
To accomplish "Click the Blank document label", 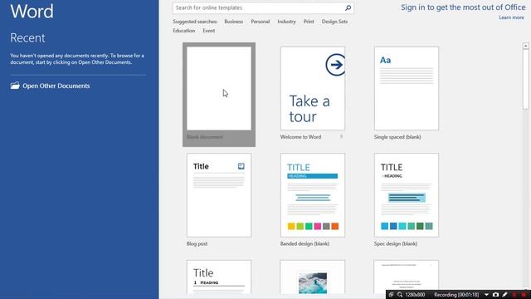I will click(205, 137).
